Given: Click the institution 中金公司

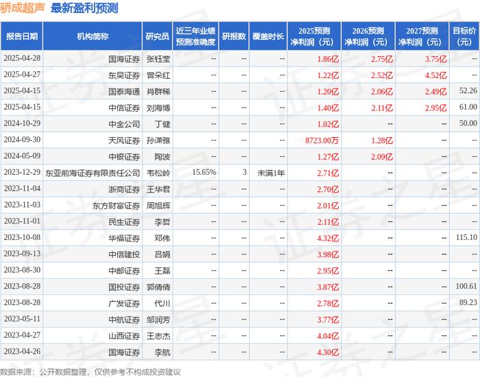Looking at the screenshot, I should pos(124,124).
